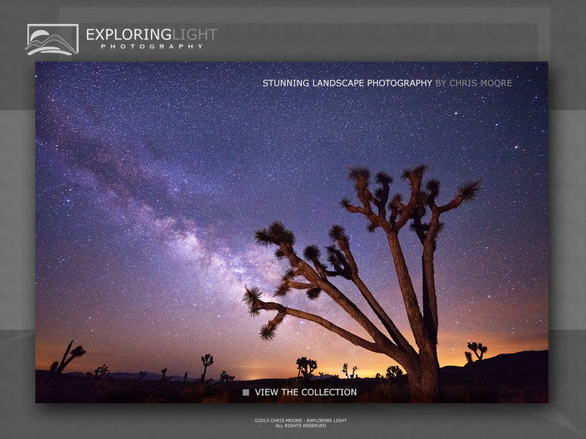
Task: Open the 'View the Collection' link
Action: pyautogui.click(x=305, y=392)
